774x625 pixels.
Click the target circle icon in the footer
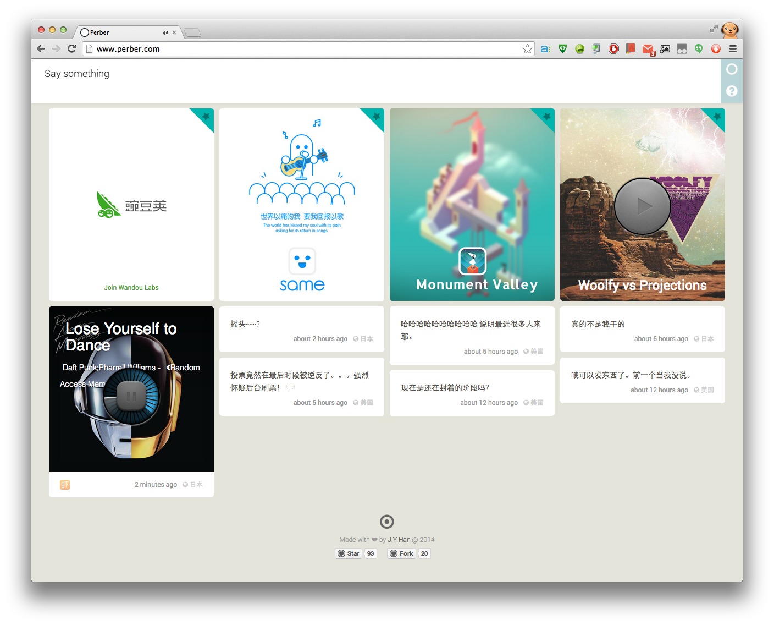pos(387,522)
